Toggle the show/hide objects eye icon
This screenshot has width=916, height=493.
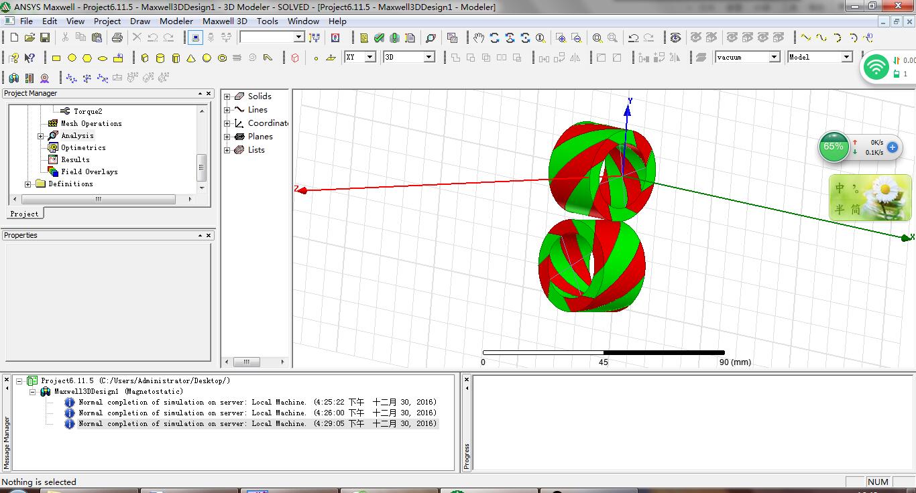click(675, 38)
